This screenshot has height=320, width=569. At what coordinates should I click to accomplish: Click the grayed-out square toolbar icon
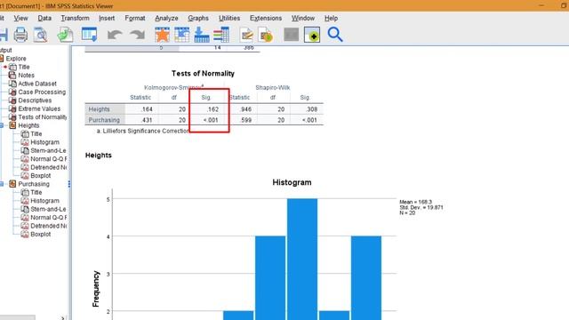(291, 35)
